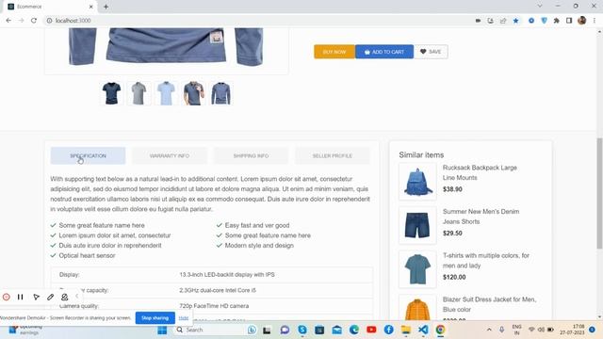
Task: Open the Extensions puzzle icon
Action: pos(557,21)
